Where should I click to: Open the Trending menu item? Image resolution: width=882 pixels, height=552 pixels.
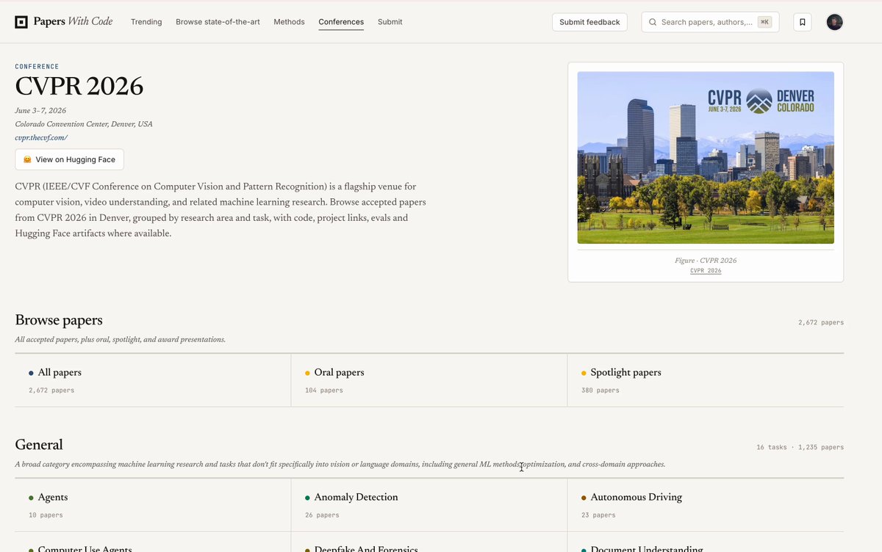tap(146, 22)
